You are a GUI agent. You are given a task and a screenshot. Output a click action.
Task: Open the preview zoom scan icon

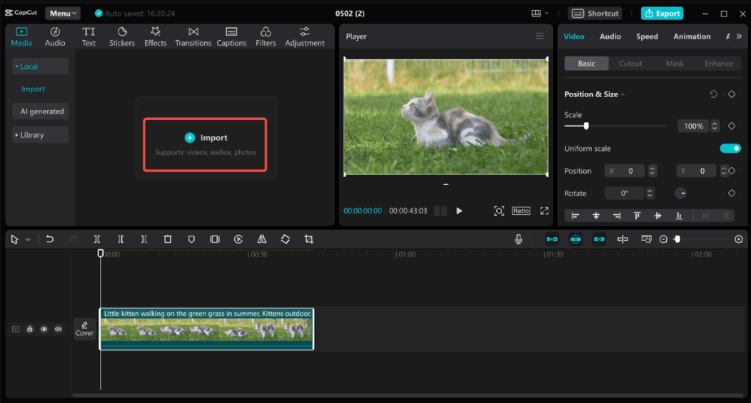(498, 211)
